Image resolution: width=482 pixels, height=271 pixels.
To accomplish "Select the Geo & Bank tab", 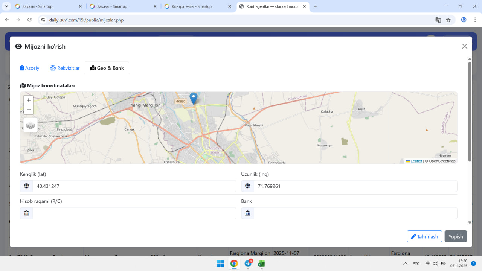I will tap(107, 68).
